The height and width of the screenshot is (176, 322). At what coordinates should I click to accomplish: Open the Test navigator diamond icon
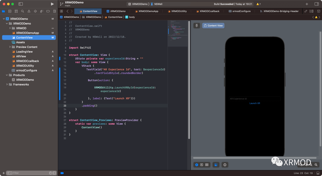(35, 11)
